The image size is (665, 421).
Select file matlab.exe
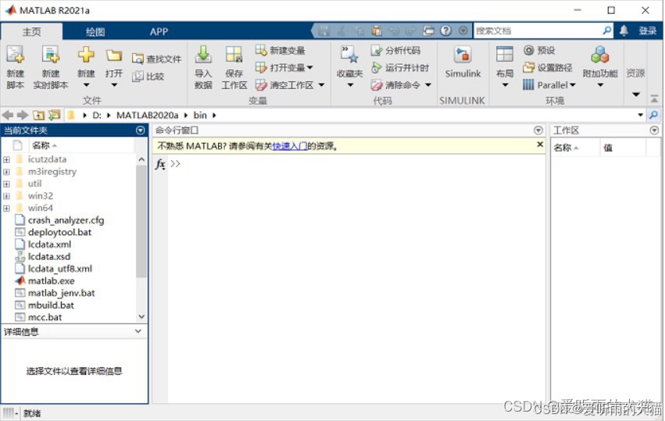coord(51,281)
